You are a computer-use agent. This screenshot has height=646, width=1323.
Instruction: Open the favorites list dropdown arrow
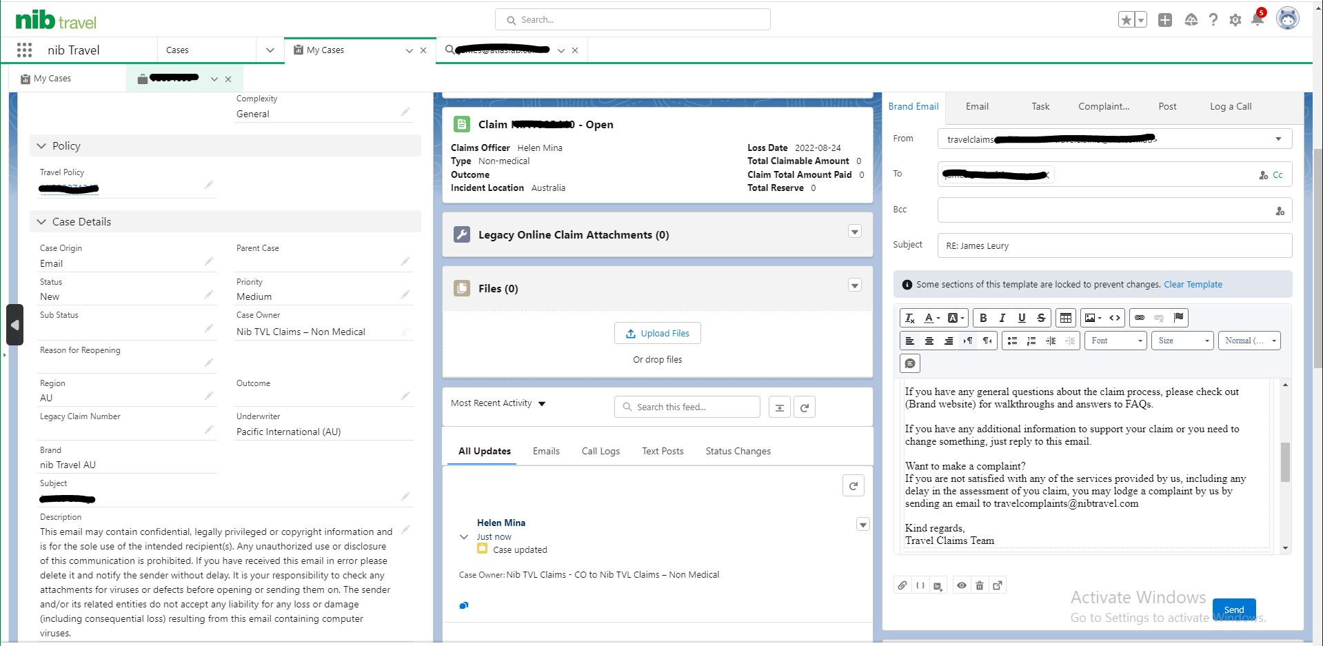click(x=1141, y=20)
